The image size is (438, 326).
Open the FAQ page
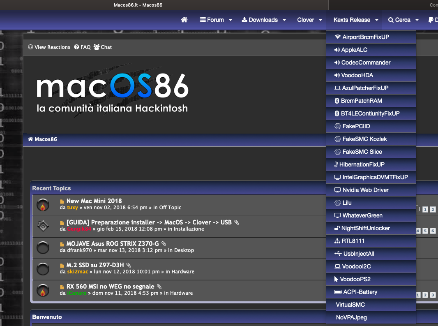83,47
